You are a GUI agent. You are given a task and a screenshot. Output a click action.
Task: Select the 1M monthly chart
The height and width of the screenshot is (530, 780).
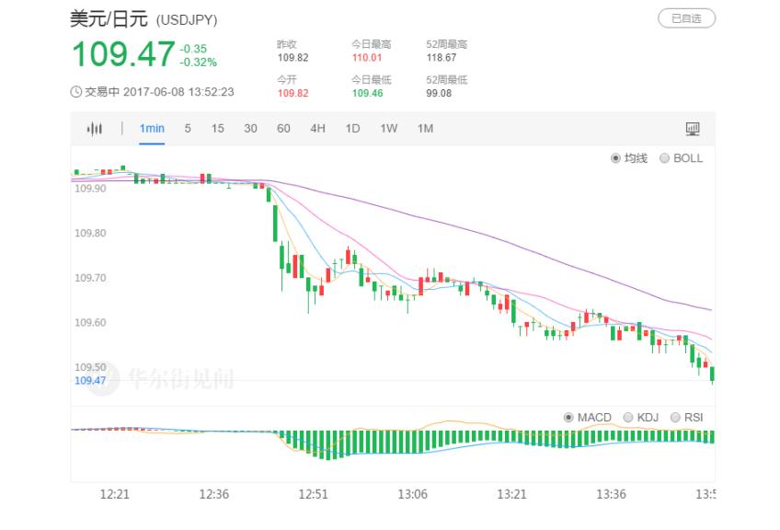click(424, 129)
